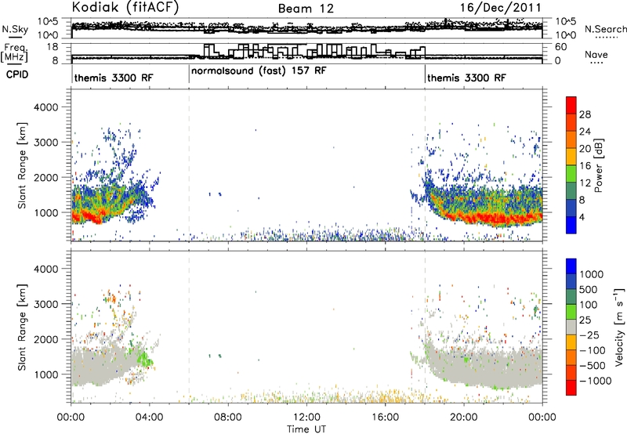The width and height of the screenshot is (627, 434).
Task: Click the 'N.Search' legend label
Action: (605, 29)
